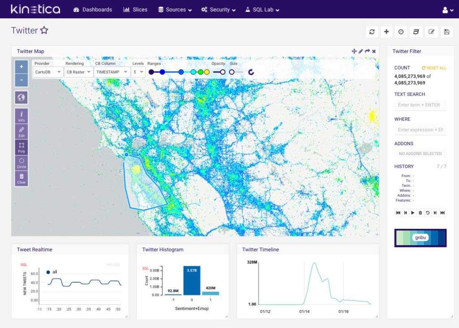Click the pencil icon in Twitter Map header
The height and width of the screenshot is (328, 459).
pyautogui.click(x=361, y=52)
